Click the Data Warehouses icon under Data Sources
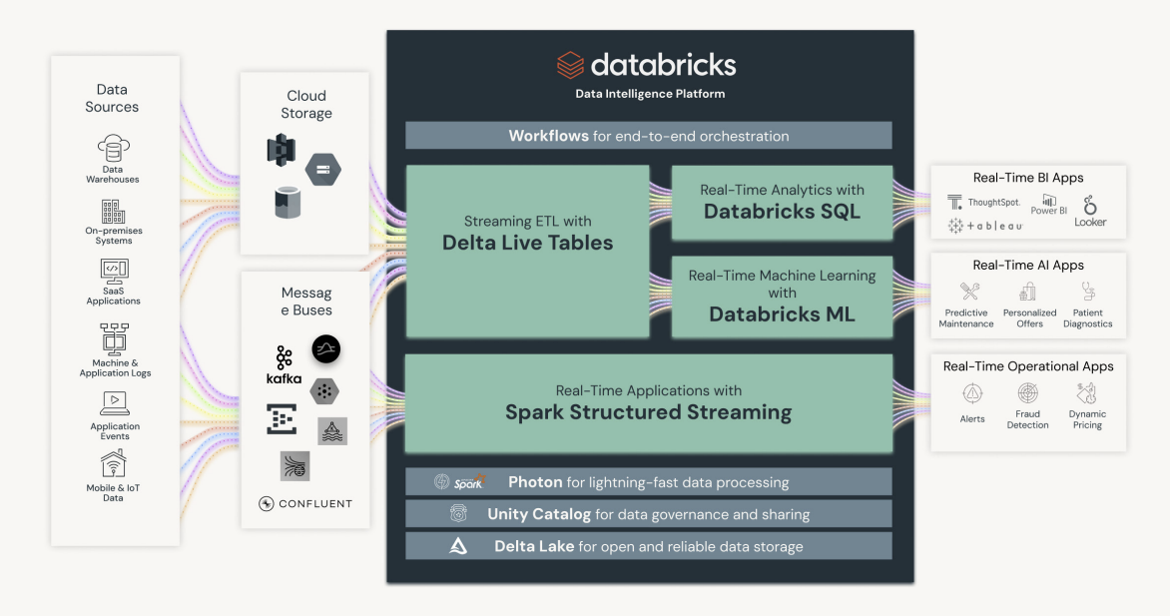This screenshot has width=1170, height=616. [112, 149]
